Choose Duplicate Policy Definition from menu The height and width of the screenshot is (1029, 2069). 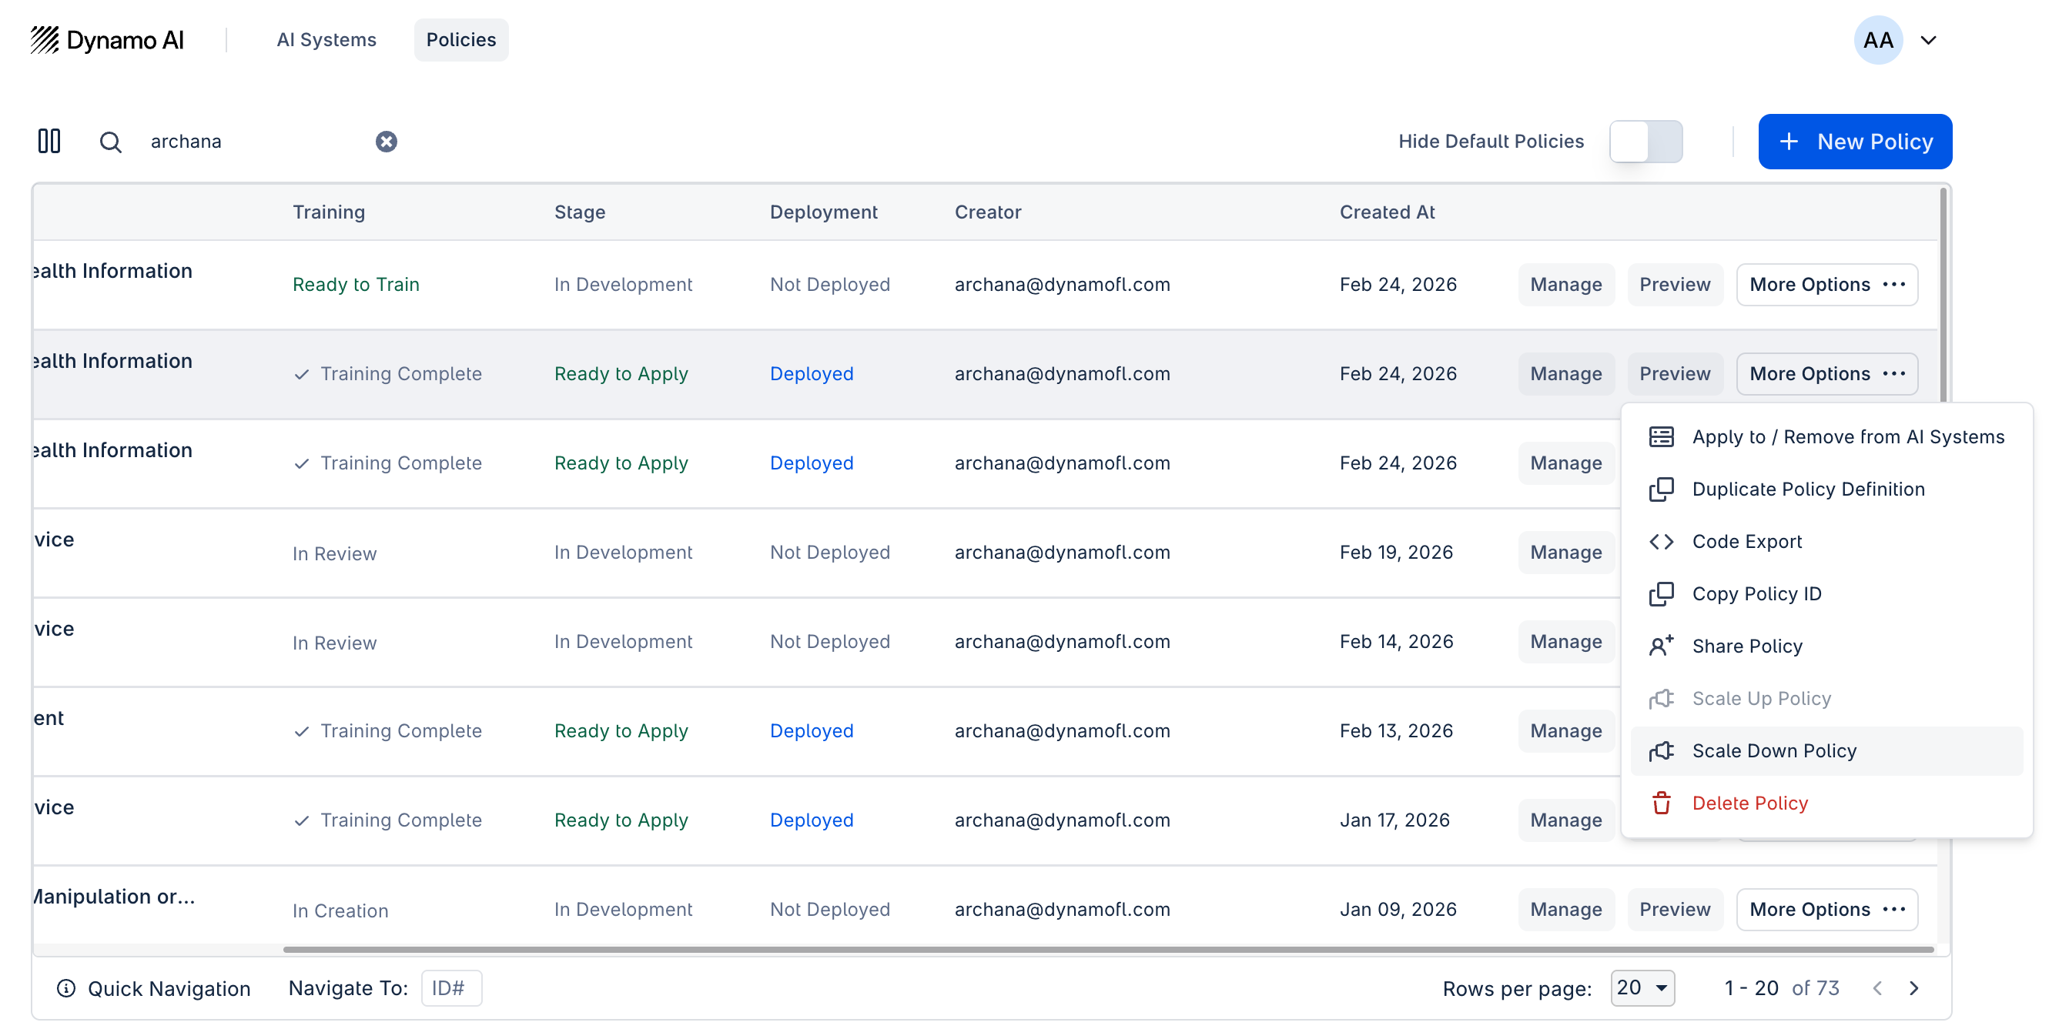tap(1807, 489)
